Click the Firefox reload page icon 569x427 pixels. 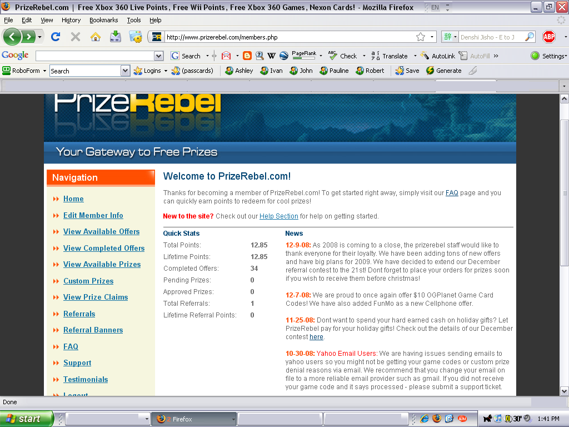55,37
